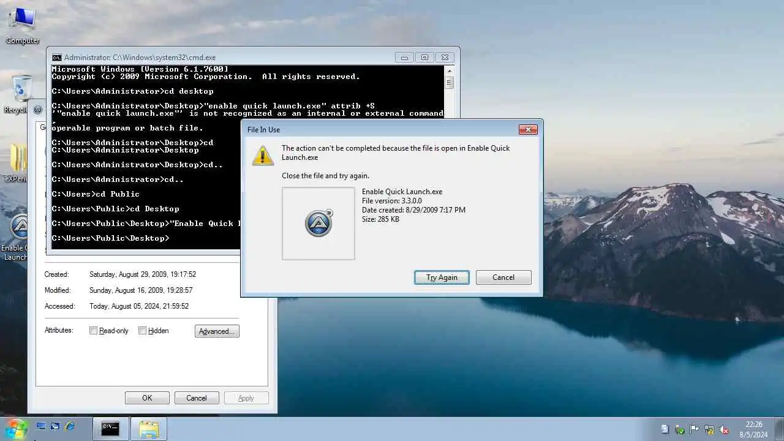This screenshot has height=441, width=784.
Task: Cancel the File In Use dialog
Action: click(503, 277)
